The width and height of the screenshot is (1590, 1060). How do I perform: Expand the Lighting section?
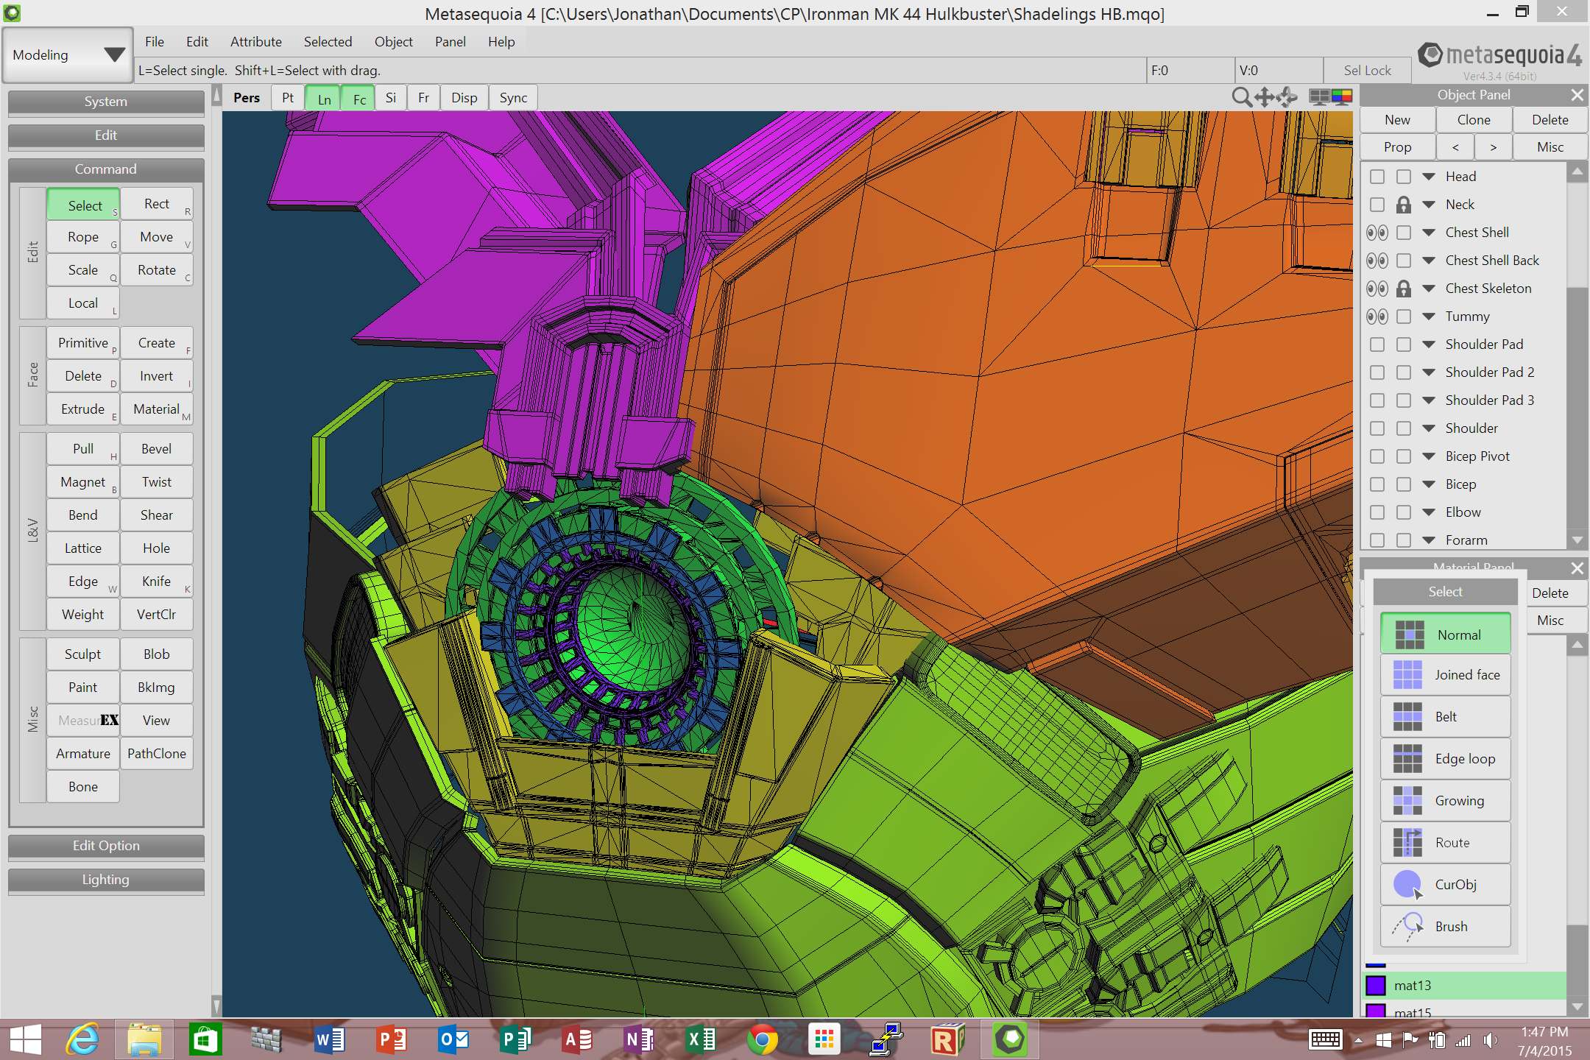coord(106,880)
